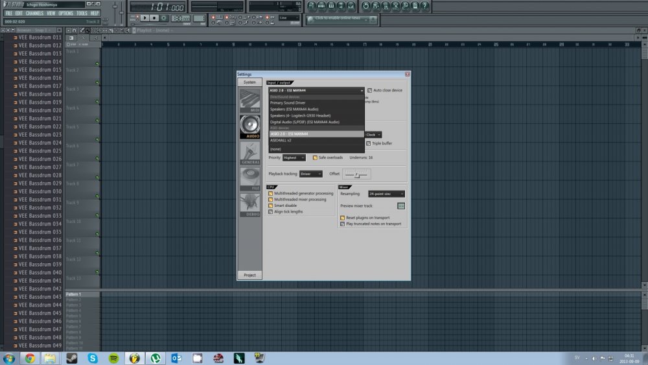
Task: Open the MIDI settings page
Action: pos(250,100)
